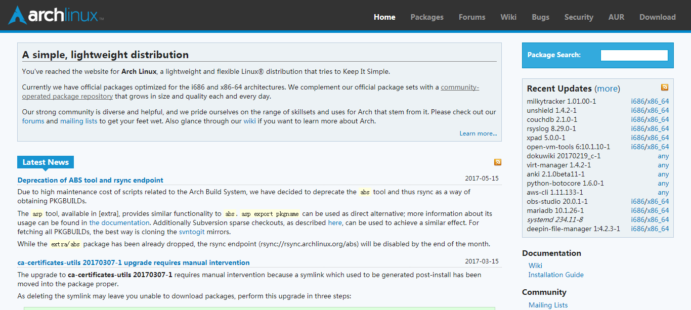Open ca-certificates-utils upgrade news article

pos(134,262)
